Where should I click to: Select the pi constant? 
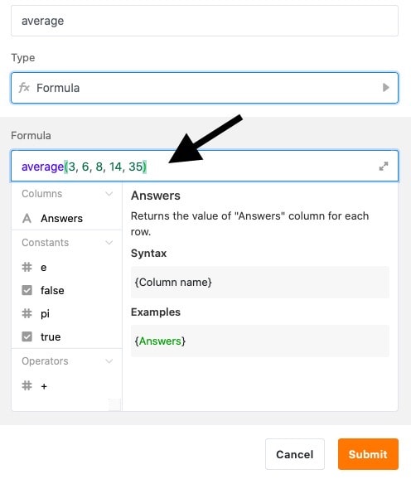(66, 313)
